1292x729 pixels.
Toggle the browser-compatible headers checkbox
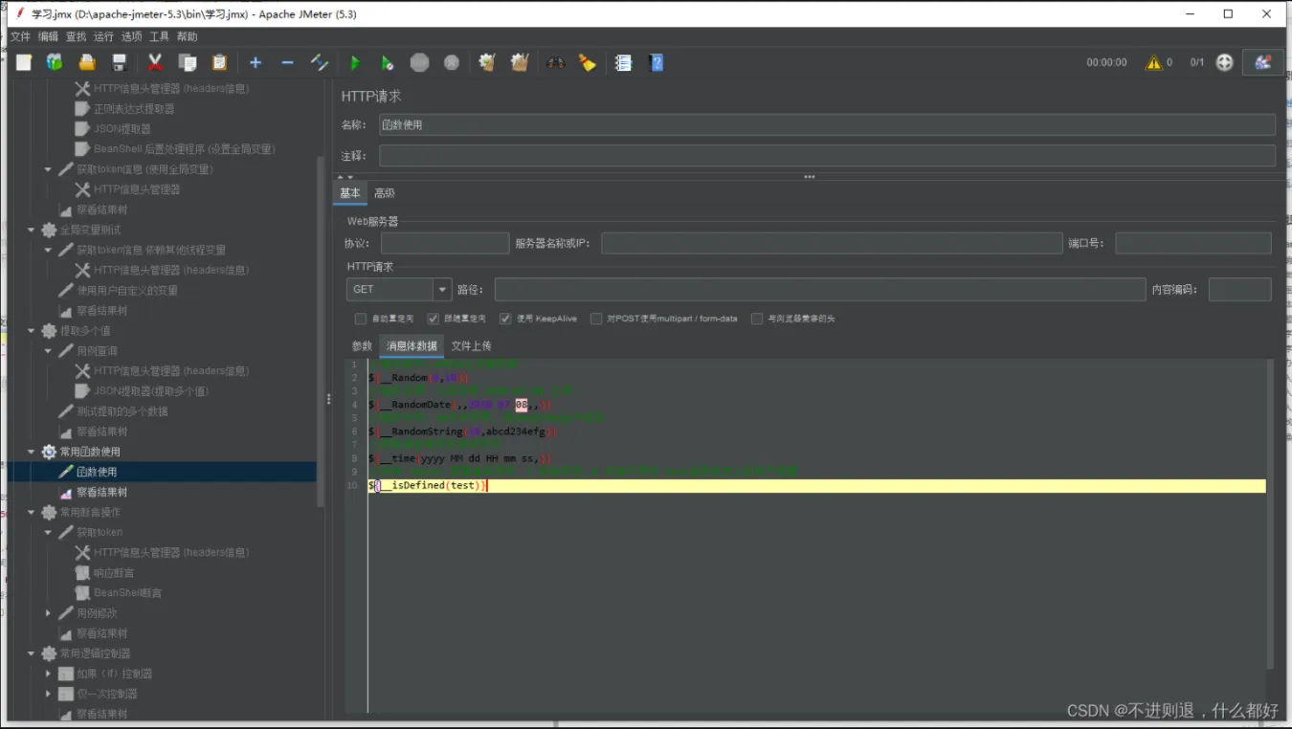(757, 319)
